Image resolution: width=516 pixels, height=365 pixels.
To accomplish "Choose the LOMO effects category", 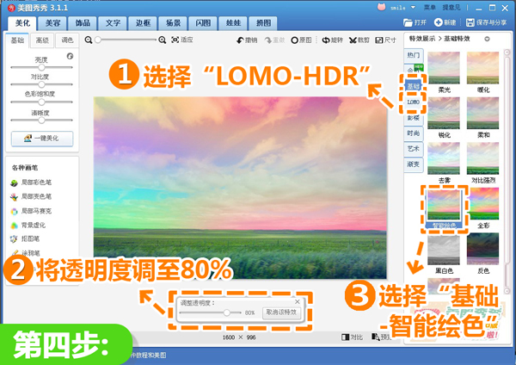I will pos(414,102).
